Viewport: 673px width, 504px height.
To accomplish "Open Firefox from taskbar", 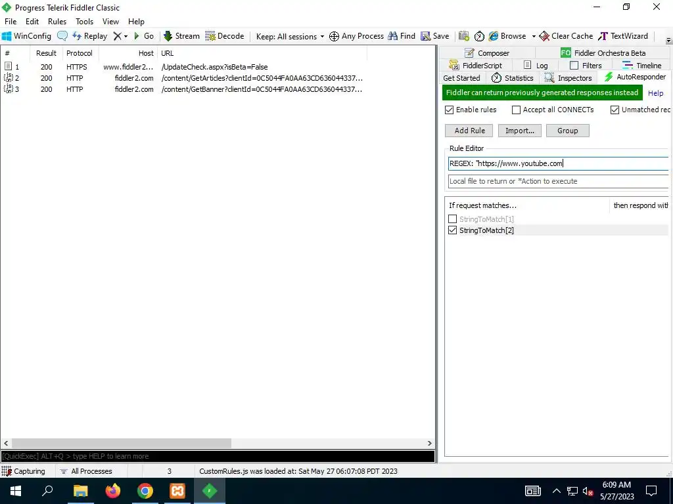I will [x=113, y=491].
